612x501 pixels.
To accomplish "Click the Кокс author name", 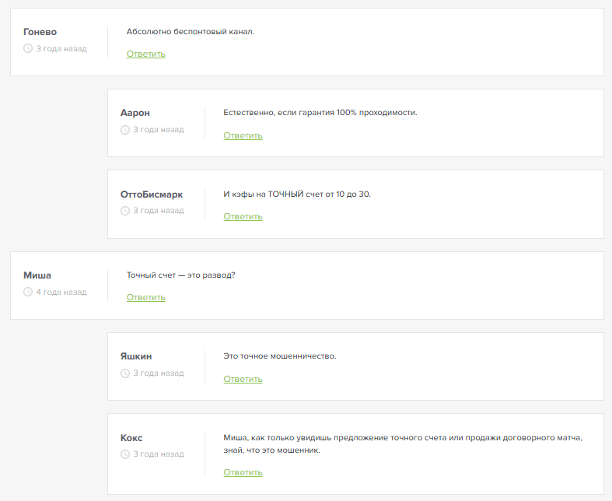I will click(131, 438).
